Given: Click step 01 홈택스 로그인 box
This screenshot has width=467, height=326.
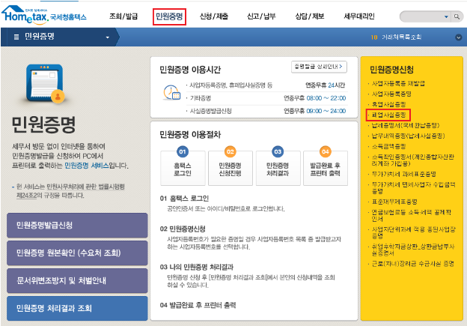Looking at the screenshot, I should click(x=182, y=165).
